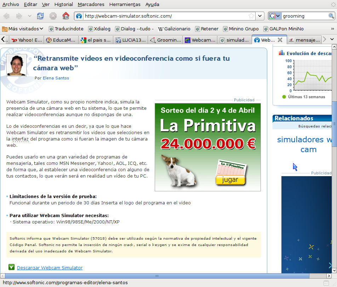The width and height of the screenshot is (337, 287).
Task: Open the Elena Santos author link
Action: click(56, 78)
